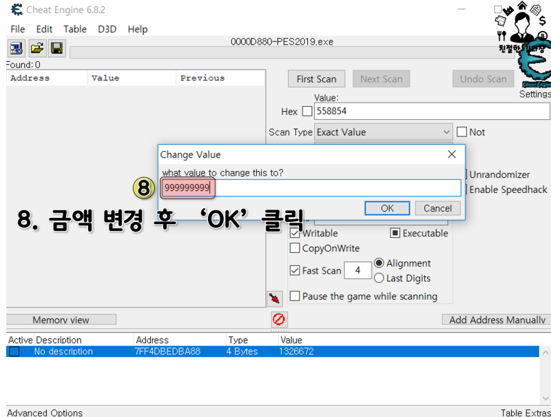Select the 7FF4DBEDBA88 address cell
Image resolution: width=551 pixels, height=417 pixels.
coord(167,352)
